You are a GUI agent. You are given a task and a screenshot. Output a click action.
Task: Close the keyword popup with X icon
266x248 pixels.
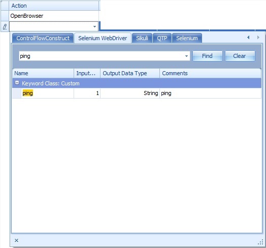click(x=16, y=240)
